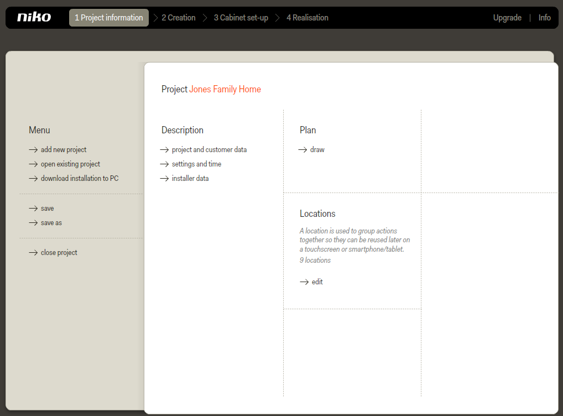
Task: Click the arrow icon before installer data
Action: pyautogui.click(x=164, y=178)
